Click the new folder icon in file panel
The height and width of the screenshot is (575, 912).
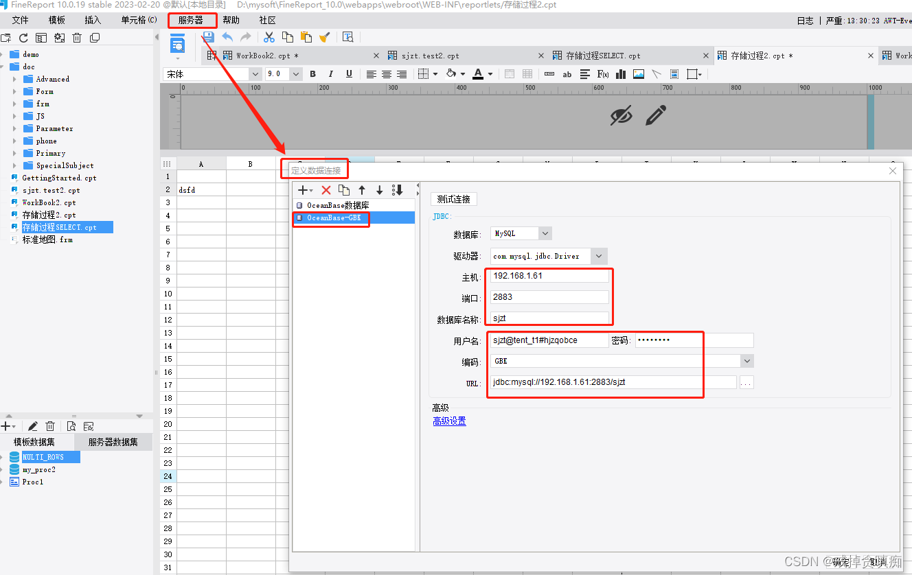[6, 38]
